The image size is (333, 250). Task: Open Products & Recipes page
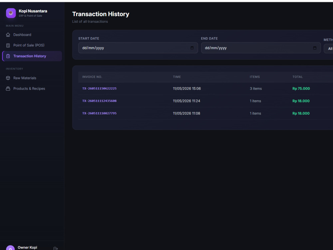[x=32, y=89]
